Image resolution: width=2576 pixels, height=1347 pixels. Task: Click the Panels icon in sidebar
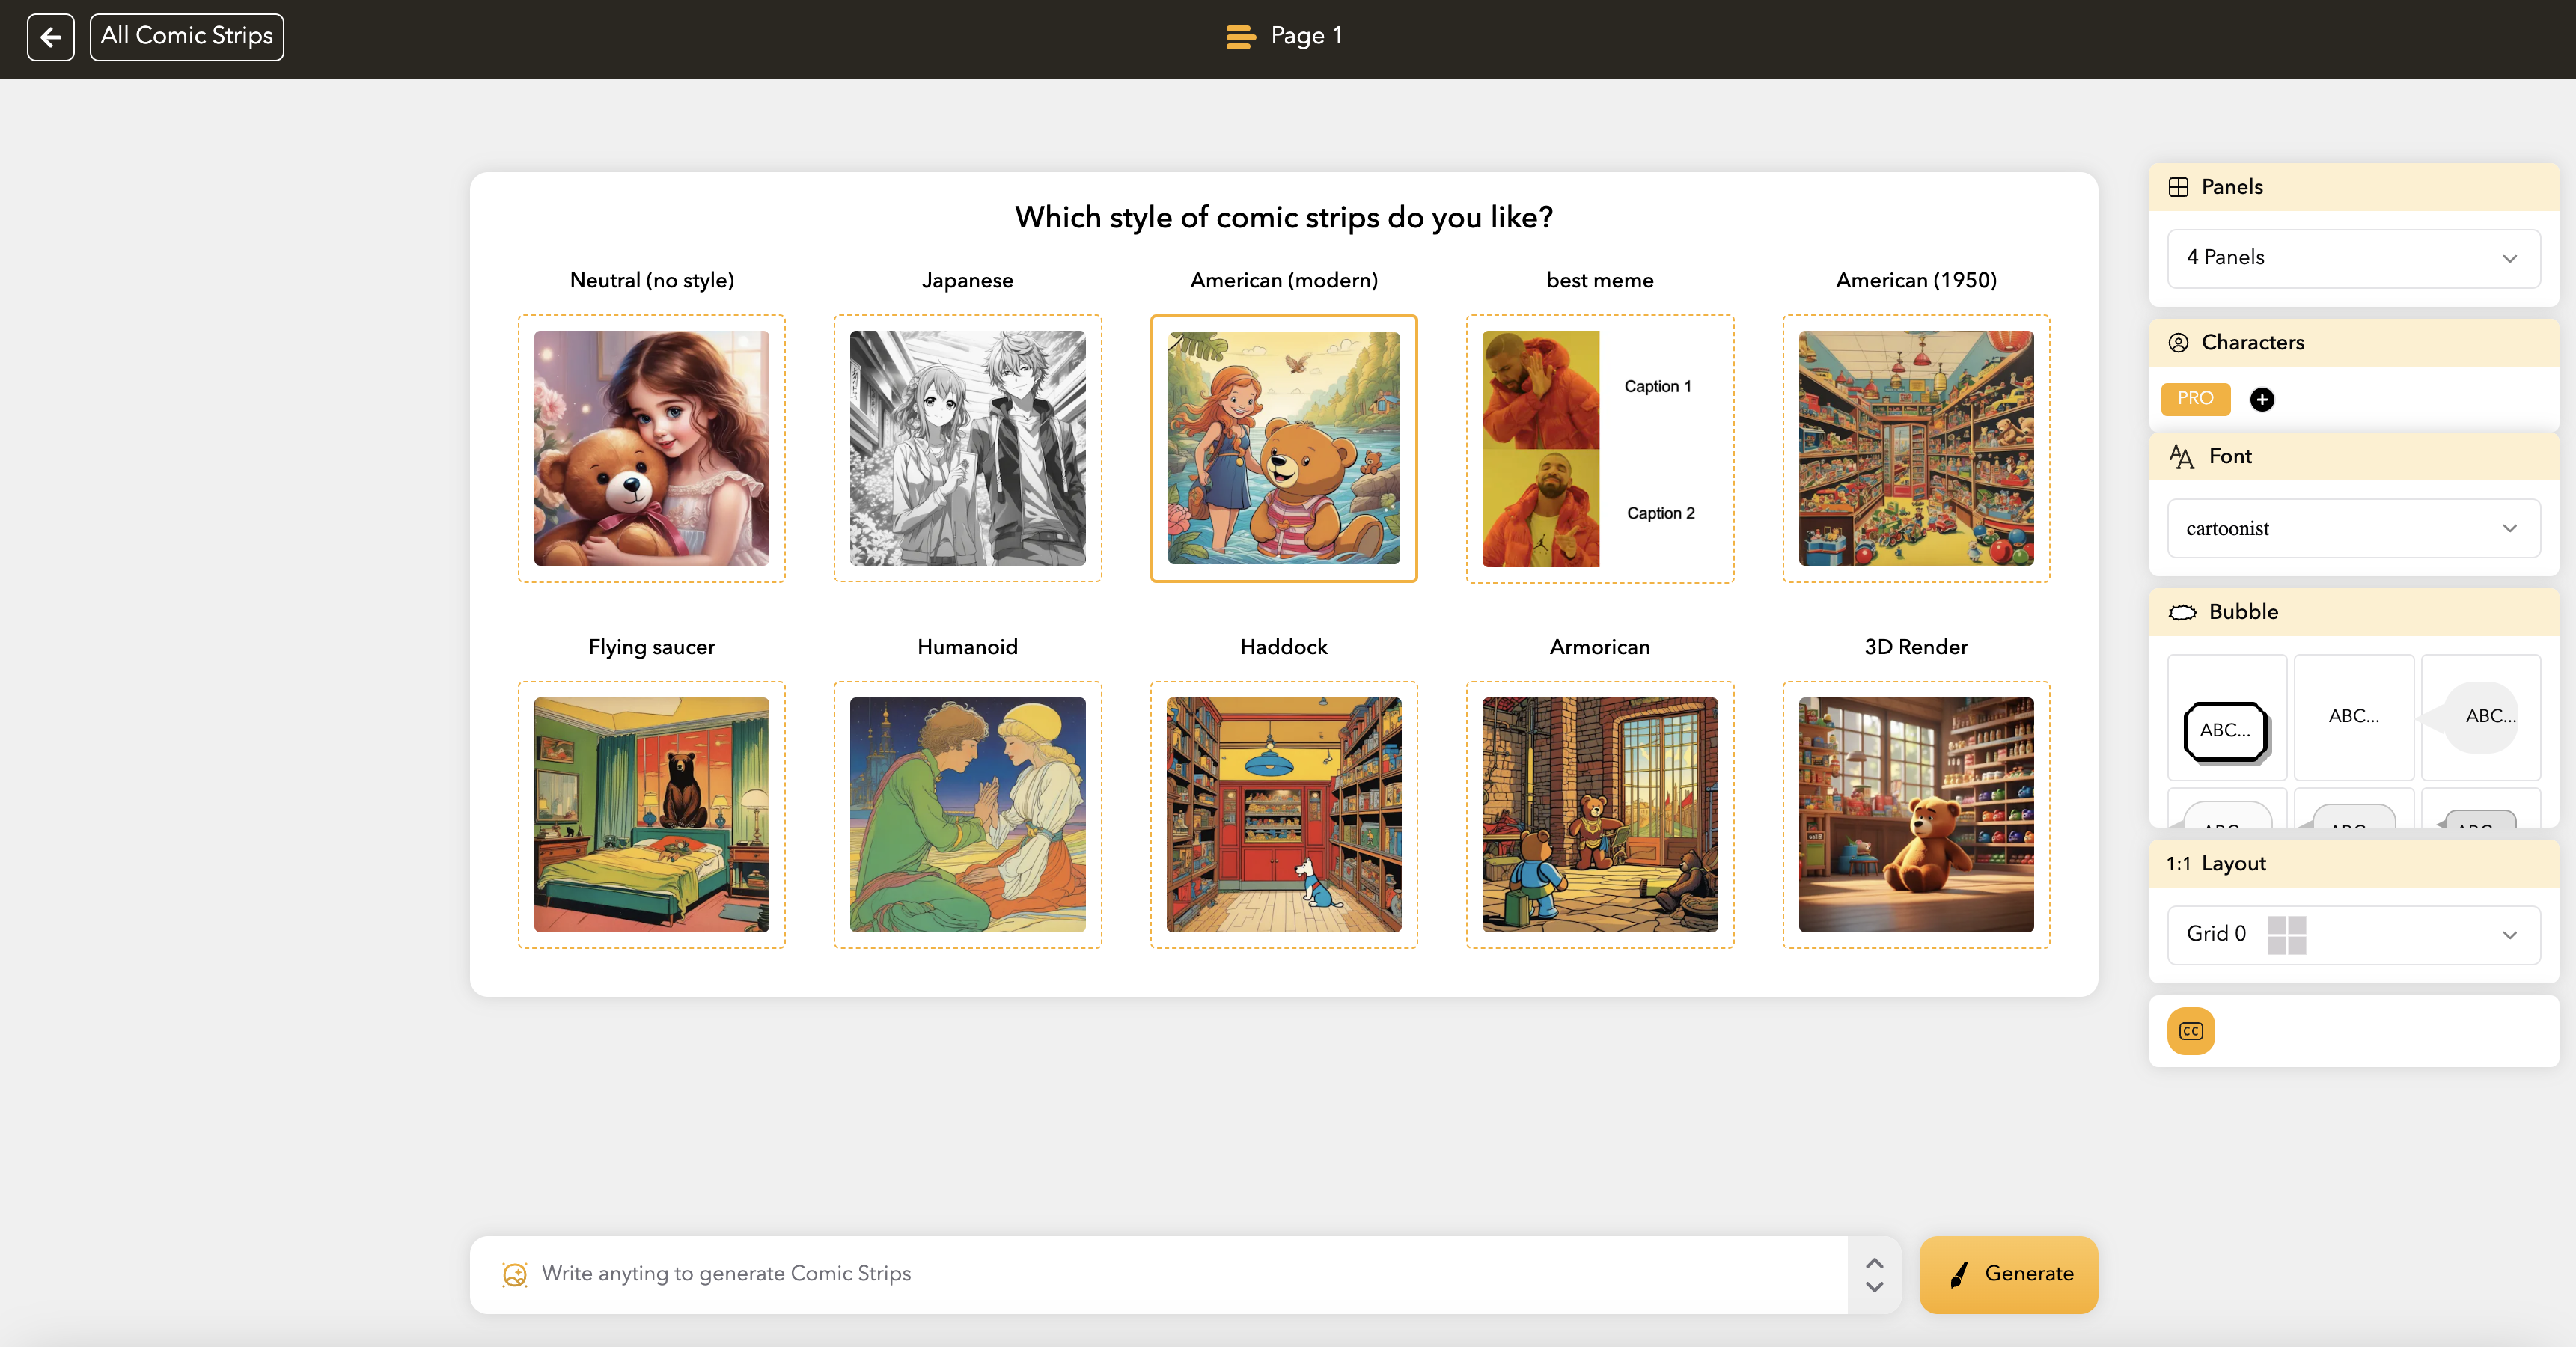pos(2179,186)
